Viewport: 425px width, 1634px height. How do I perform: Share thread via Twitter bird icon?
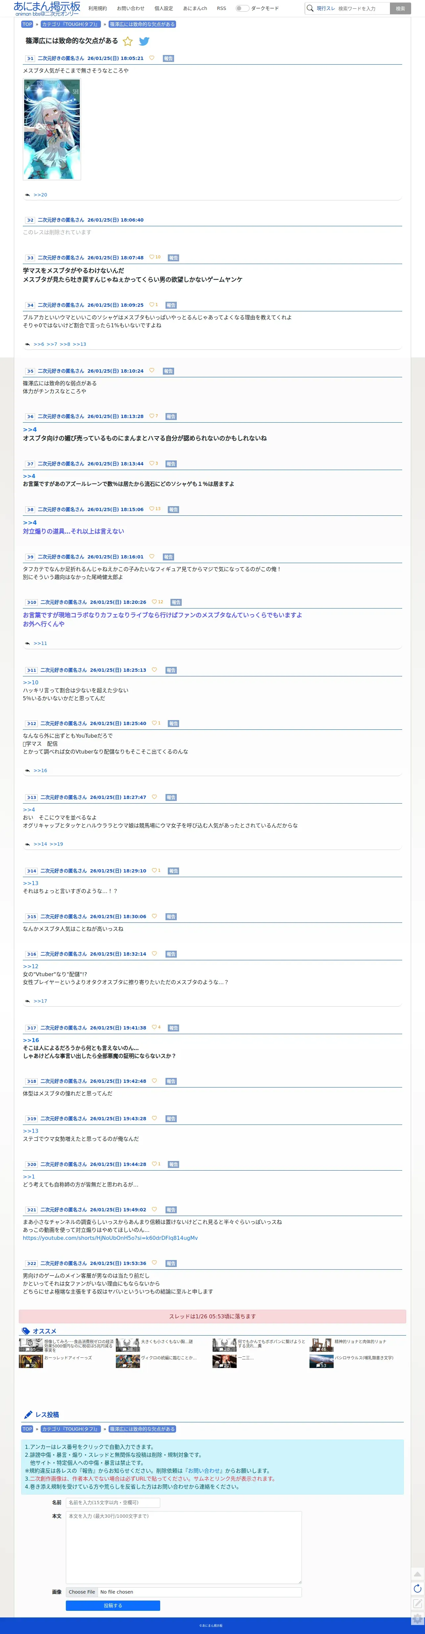[144, 41]
